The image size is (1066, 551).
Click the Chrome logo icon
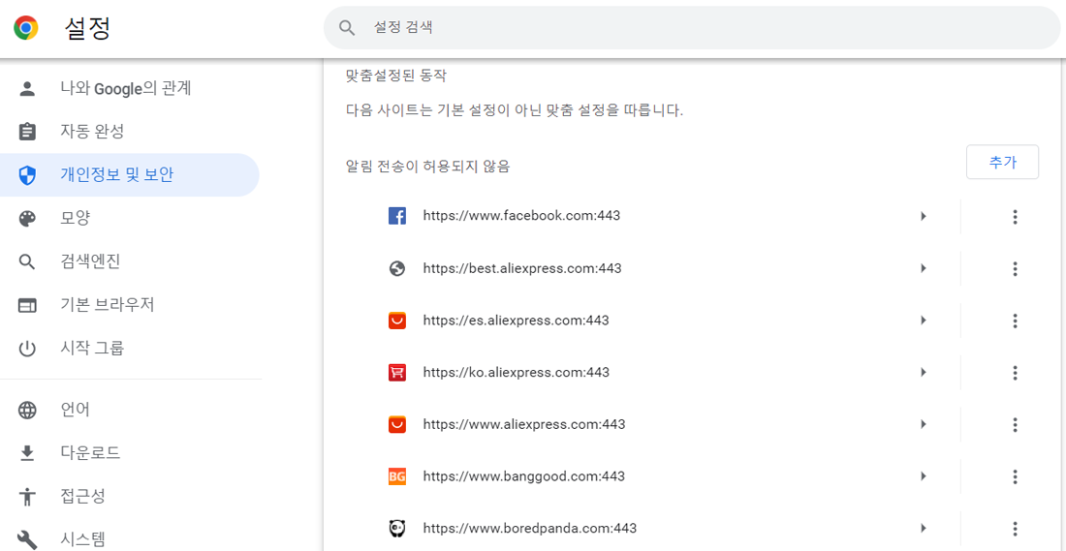click(x=26, y=28)
